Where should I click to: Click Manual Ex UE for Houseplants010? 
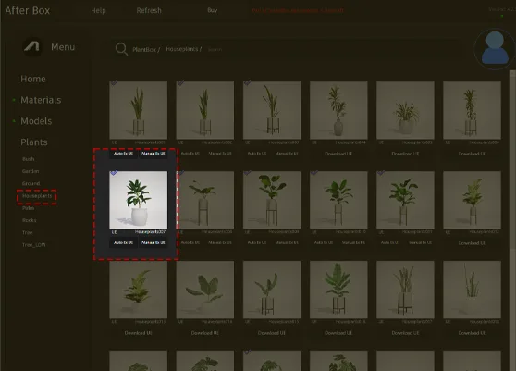click(x=353, y=243)
